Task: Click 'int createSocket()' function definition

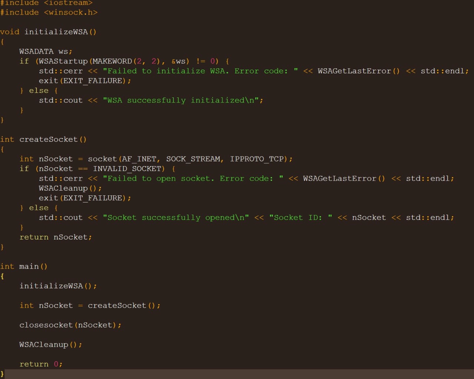Action: coord(43,139)
